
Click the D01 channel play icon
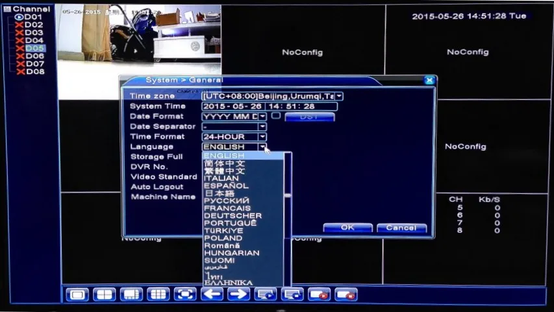(19, 17)
